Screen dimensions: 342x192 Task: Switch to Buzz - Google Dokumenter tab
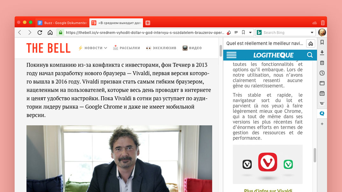(62, 23)
